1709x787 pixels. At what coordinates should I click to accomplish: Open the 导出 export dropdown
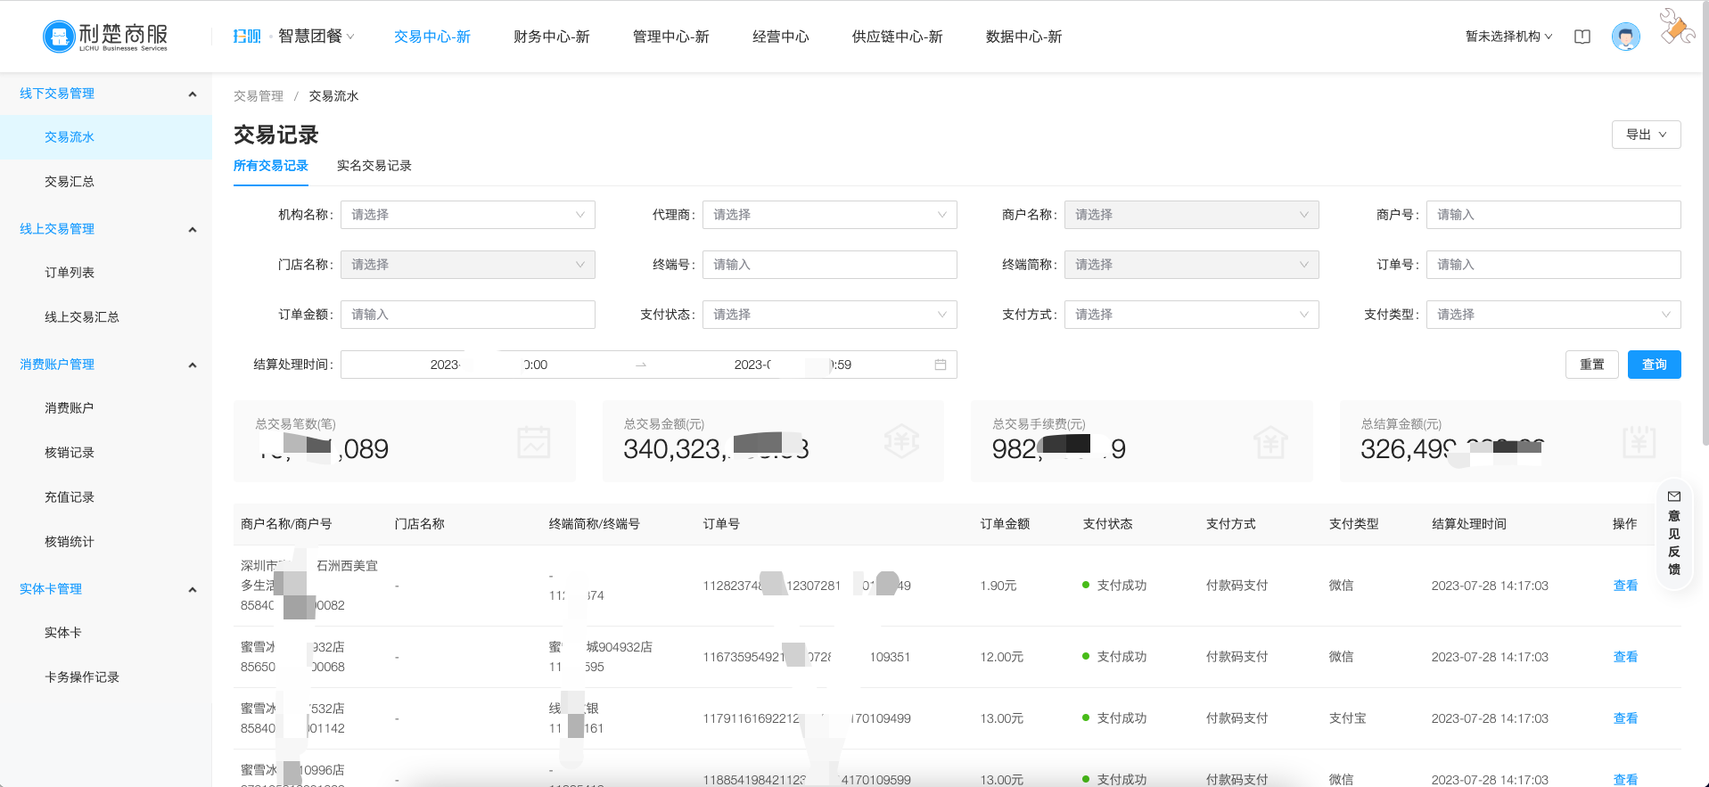pyautogui.click(x=1646, y=135)
